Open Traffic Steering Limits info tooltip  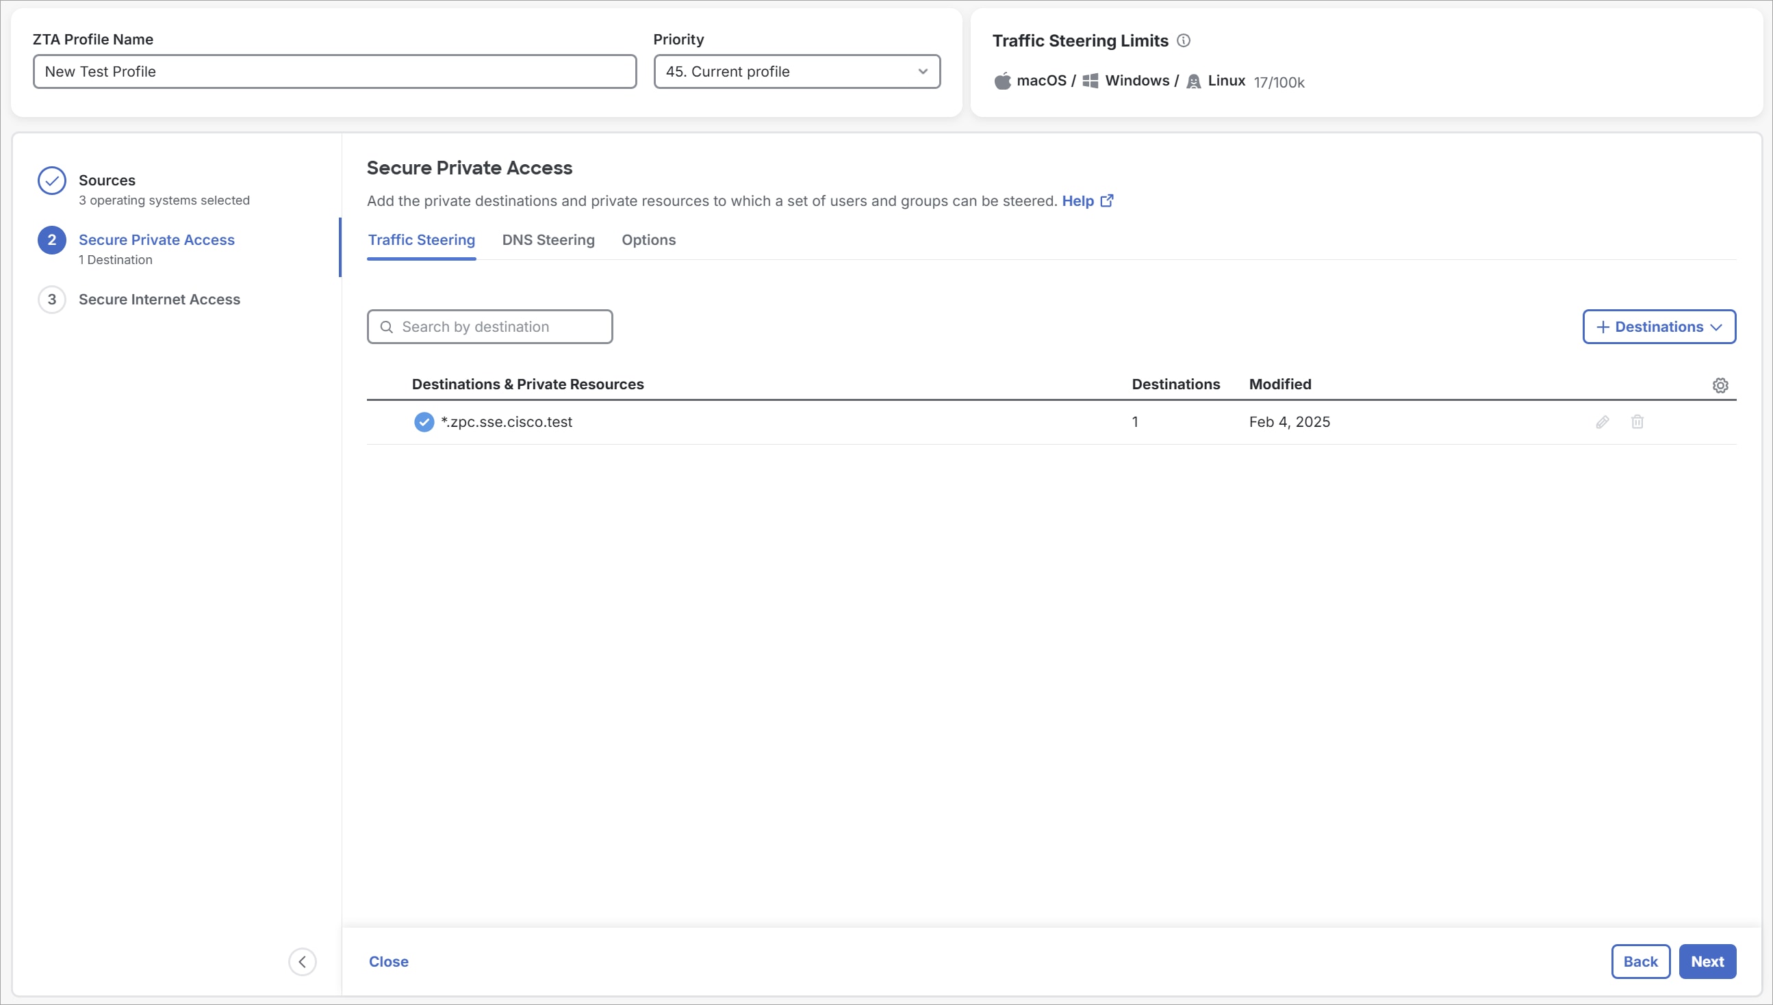click(1183, 41)
